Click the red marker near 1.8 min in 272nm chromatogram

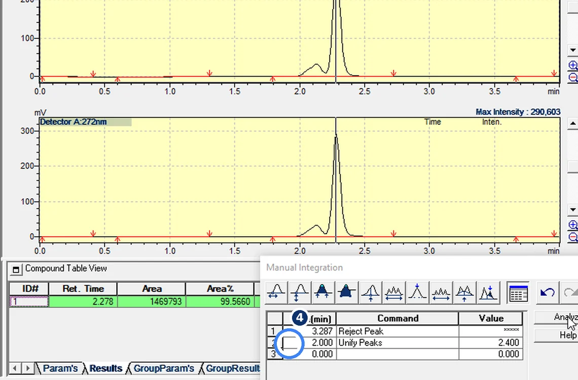tap(272, 239)
